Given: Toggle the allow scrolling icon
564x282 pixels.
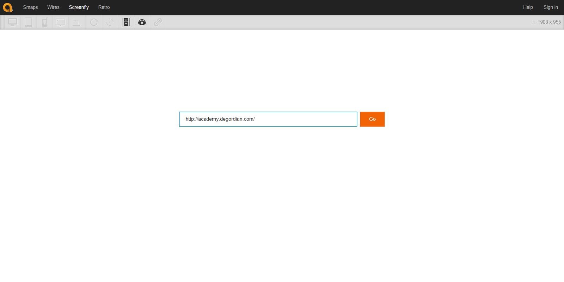Looking at the screenshot, I should click(126, 22).
